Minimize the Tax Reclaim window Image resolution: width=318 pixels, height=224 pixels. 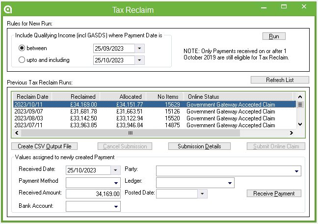(264, 7)
